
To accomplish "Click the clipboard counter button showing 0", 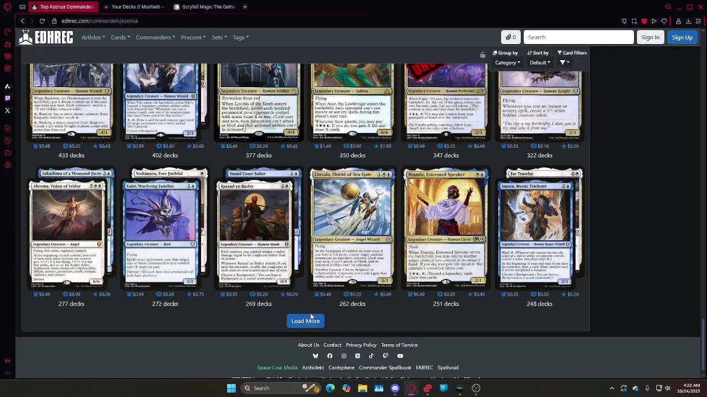I will point(511,37).
